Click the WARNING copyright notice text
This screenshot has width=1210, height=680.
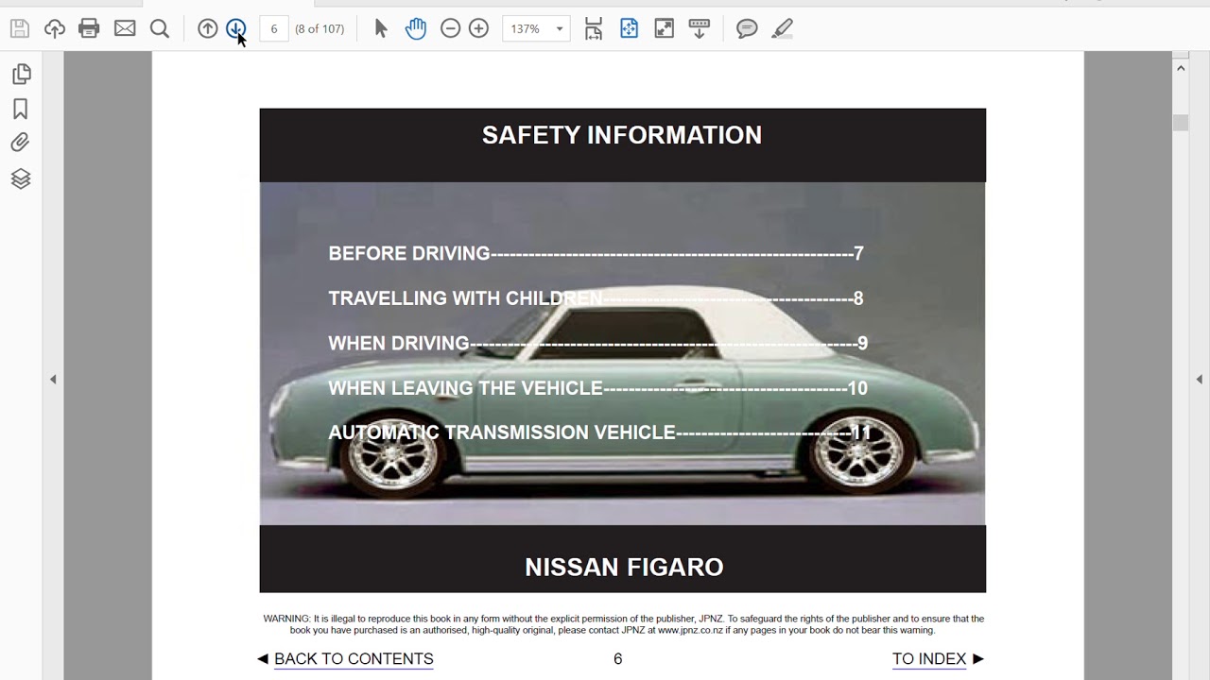tap(624, 624)
